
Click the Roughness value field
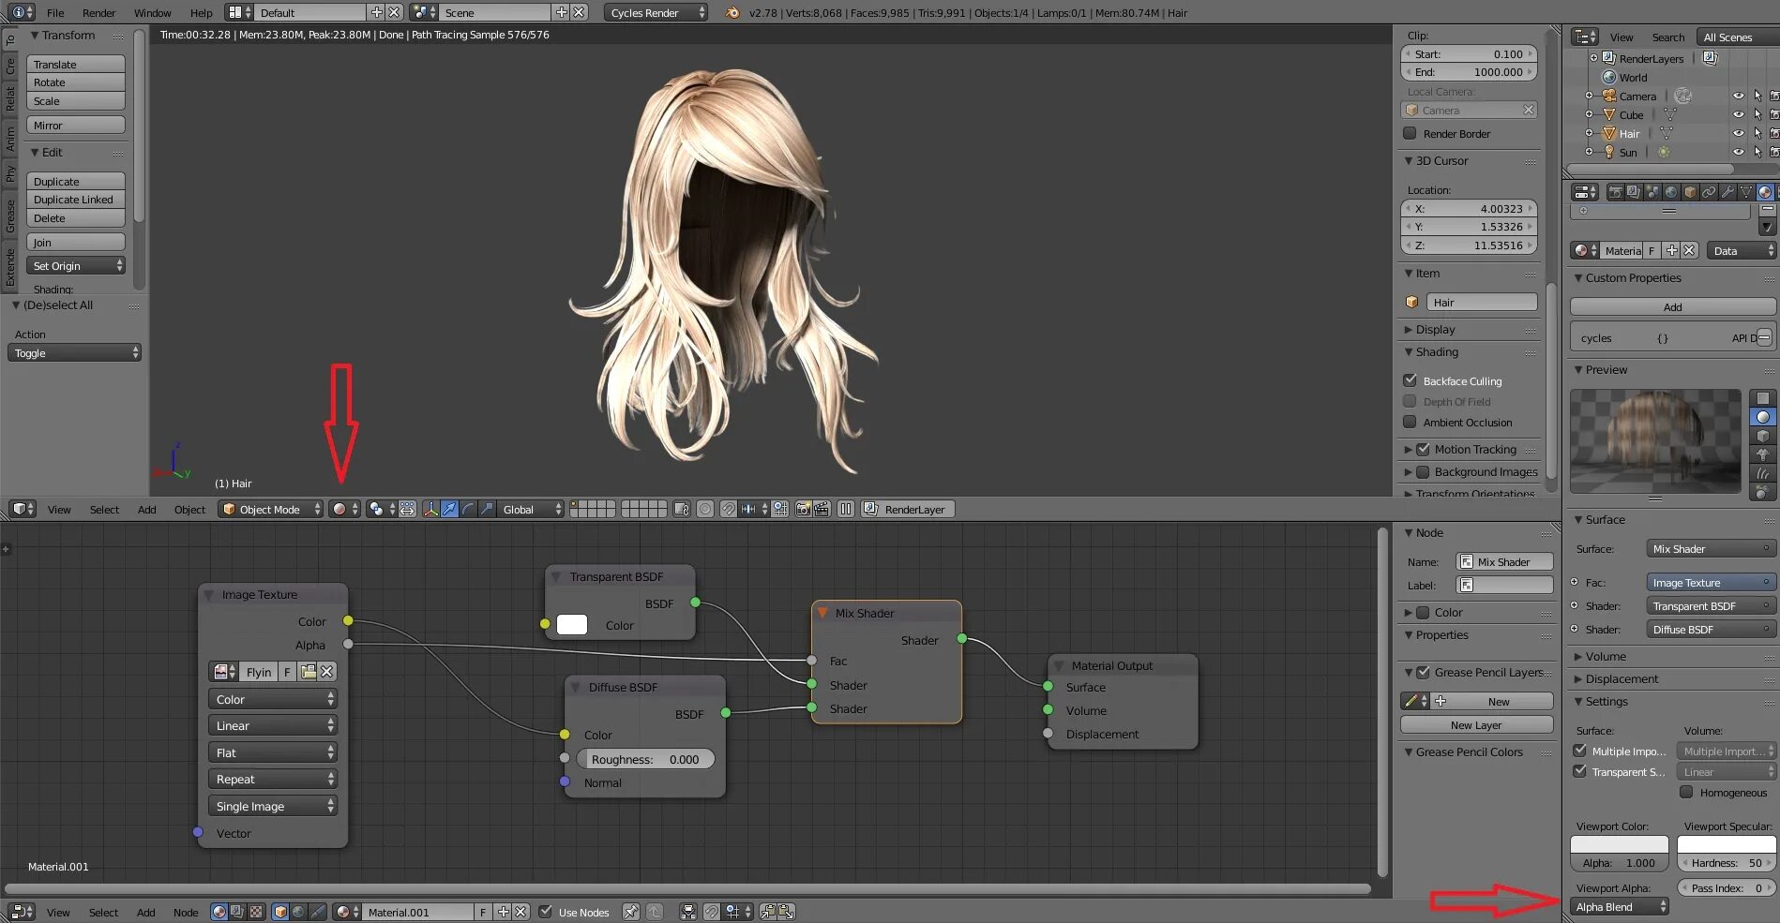tap(645, 759)
